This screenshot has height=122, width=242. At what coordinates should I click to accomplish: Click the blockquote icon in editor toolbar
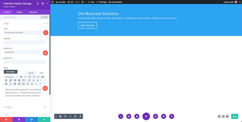coord(43,77)
